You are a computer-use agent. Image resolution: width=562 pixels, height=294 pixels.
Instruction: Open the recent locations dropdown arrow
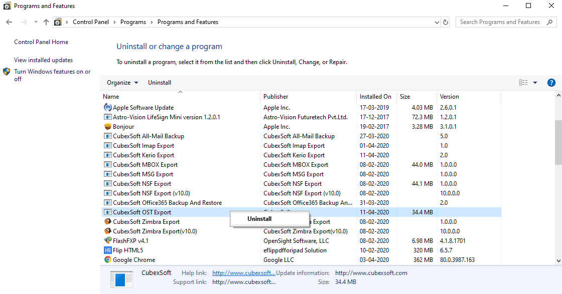point(36,22)
